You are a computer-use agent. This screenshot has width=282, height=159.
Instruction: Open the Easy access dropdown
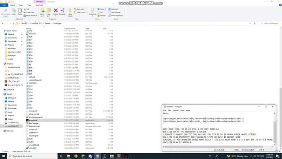(x=80, y=12)
